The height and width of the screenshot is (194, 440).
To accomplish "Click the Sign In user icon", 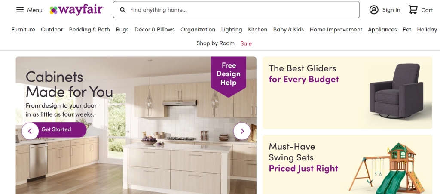I will coord(374,10).
